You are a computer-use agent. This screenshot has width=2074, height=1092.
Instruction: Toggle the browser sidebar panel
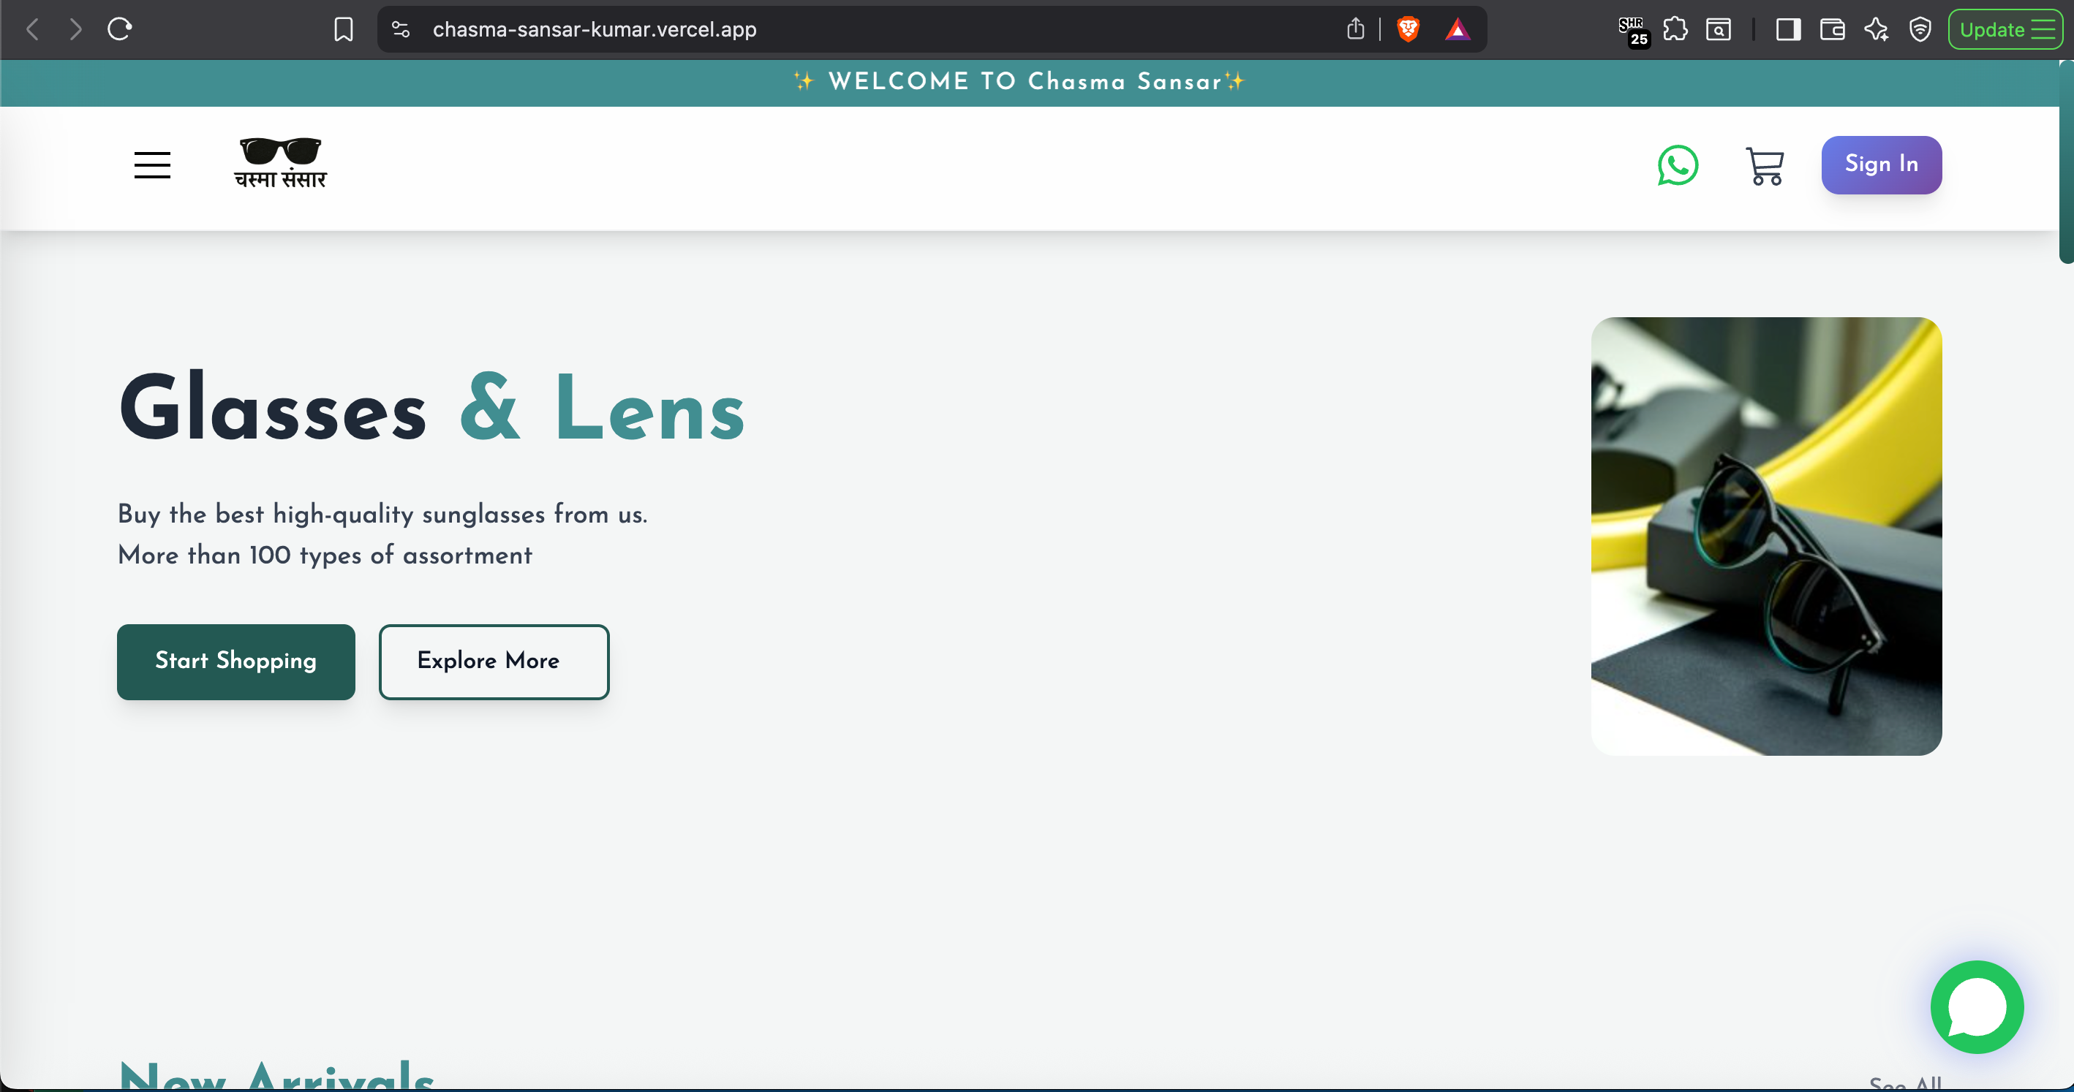point(1788,30)
